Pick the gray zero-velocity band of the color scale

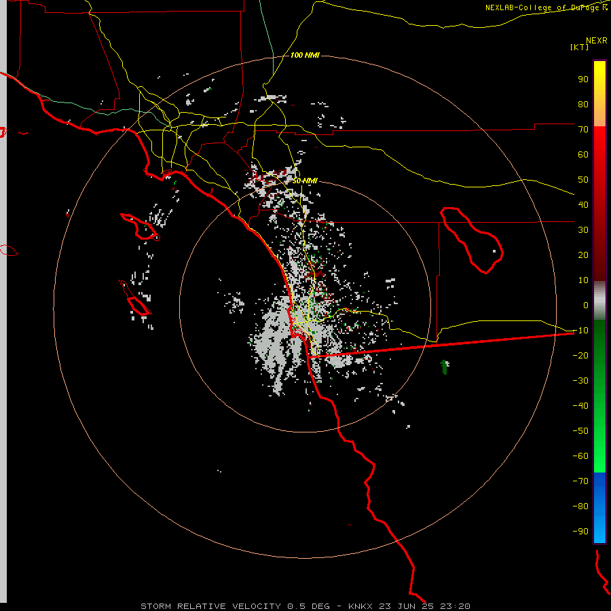[x=599, y=301]
